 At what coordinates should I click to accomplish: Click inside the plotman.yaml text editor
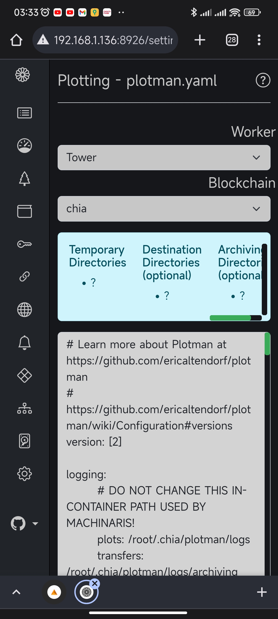pyautogui.click(x=161, y=454)
